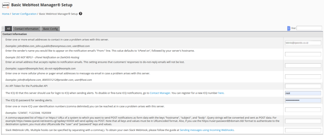Click the Pushbullet API token field
This screenshot has height=135, width=324.
point(303,86)
